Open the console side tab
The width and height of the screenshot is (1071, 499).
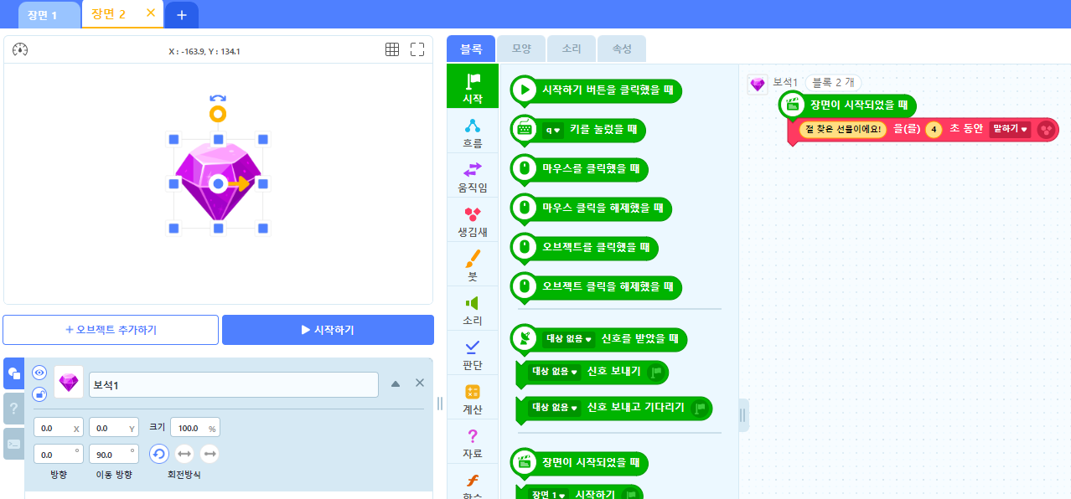(13, 444)
